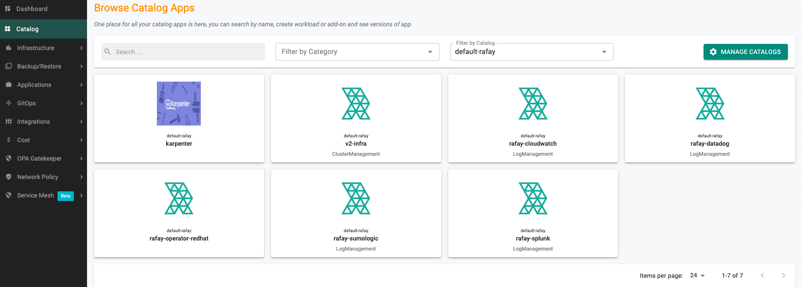Click the GitOps waveform icon

[x=8, y=103]
